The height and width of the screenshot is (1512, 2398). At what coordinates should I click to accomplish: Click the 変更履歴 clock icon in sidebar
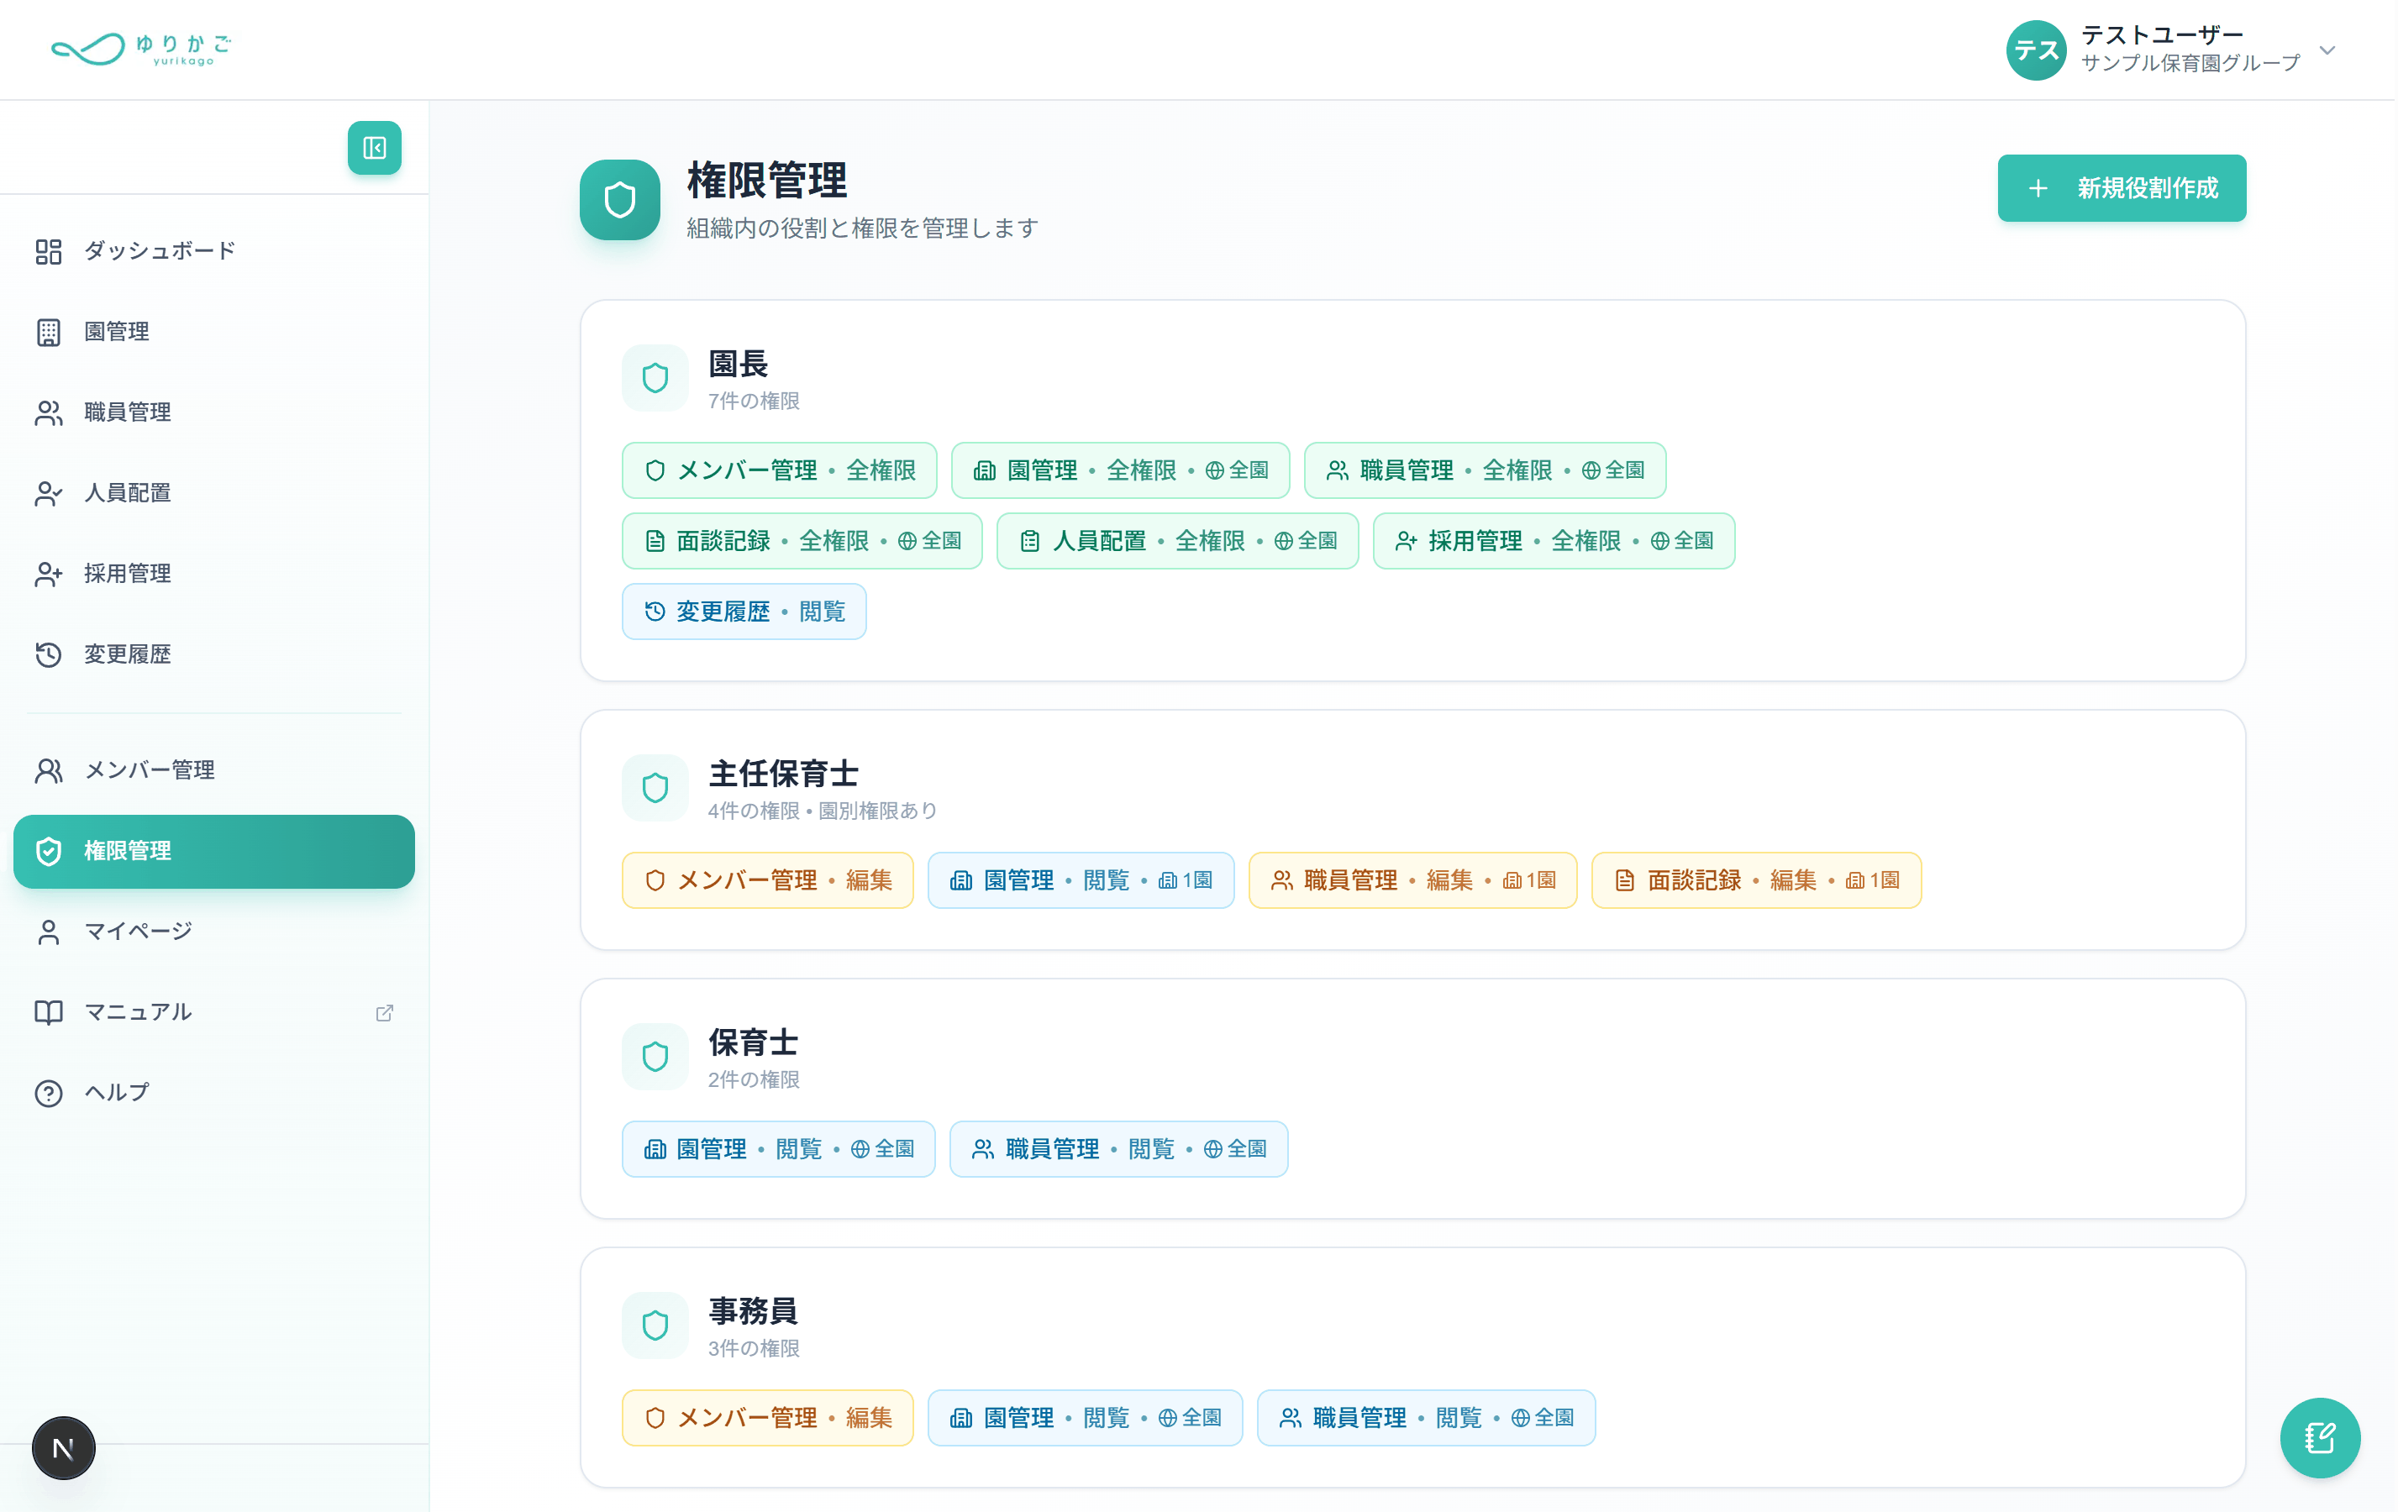click(x=49, y=654)
